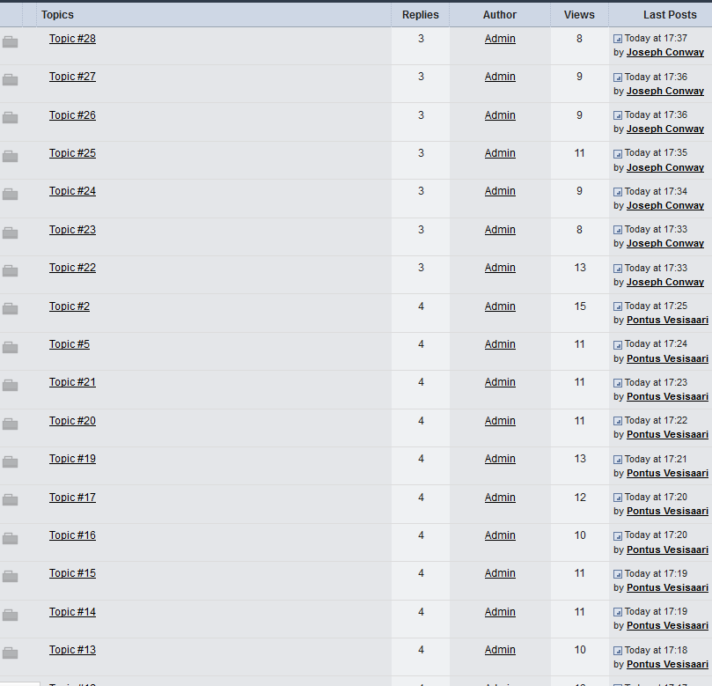Go to last post icon for Topic #27
Image resolution: width=712 pixels, height=686 pixels.
point(618,77)
